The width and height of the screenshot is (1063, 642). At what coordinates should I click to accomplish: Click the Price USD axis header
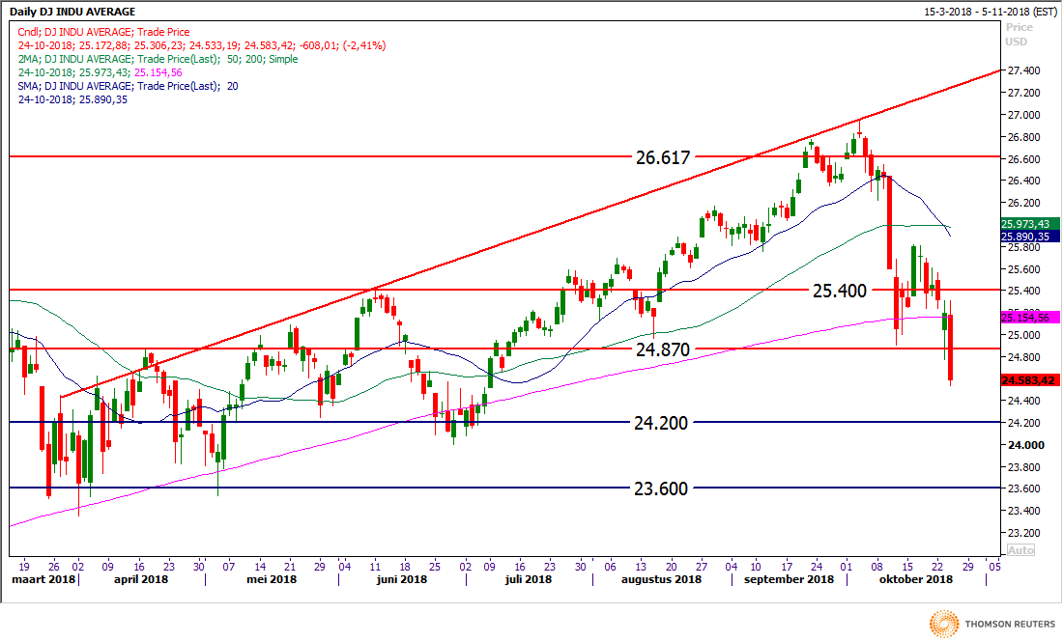click(1019, 35)
